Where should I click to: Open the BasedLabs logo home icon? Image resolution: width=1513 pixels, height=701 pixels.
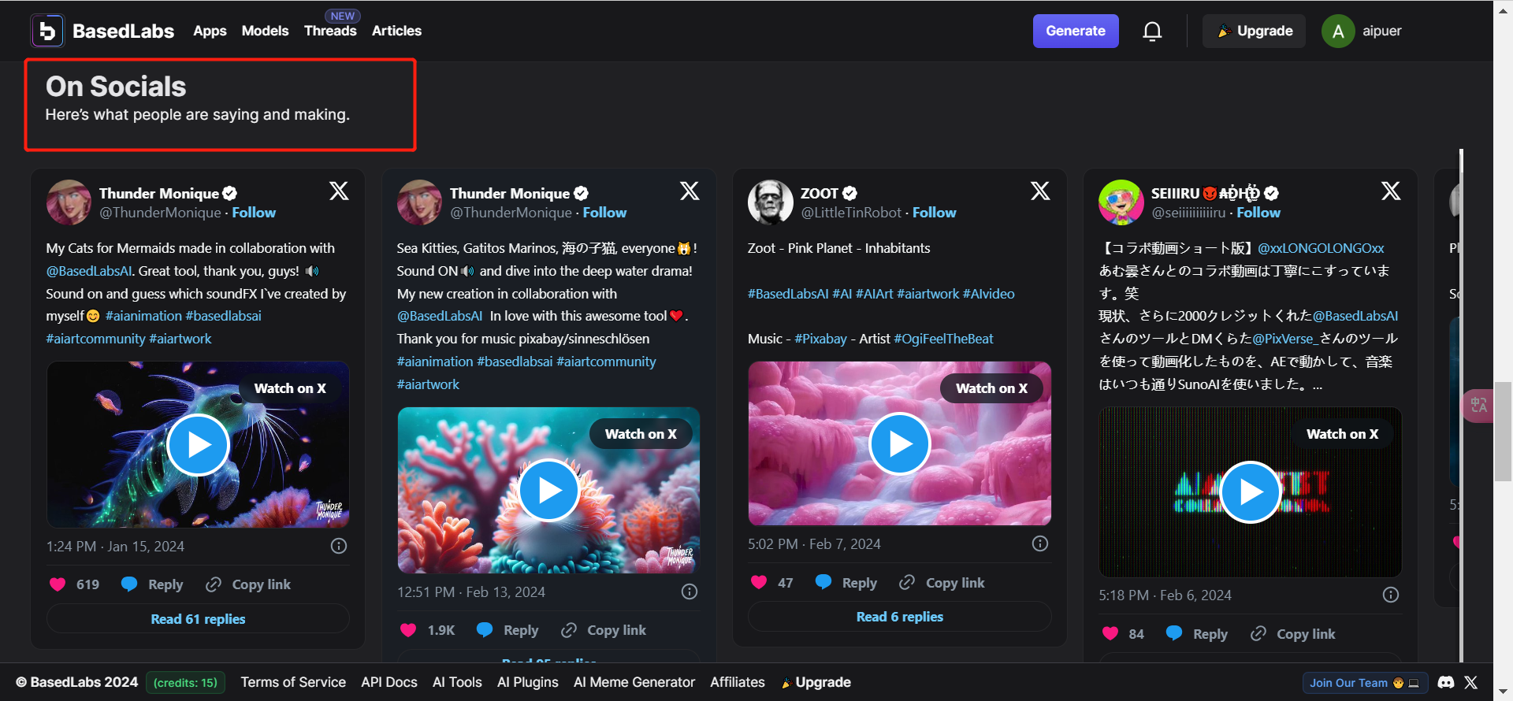(x=47, y=31)
